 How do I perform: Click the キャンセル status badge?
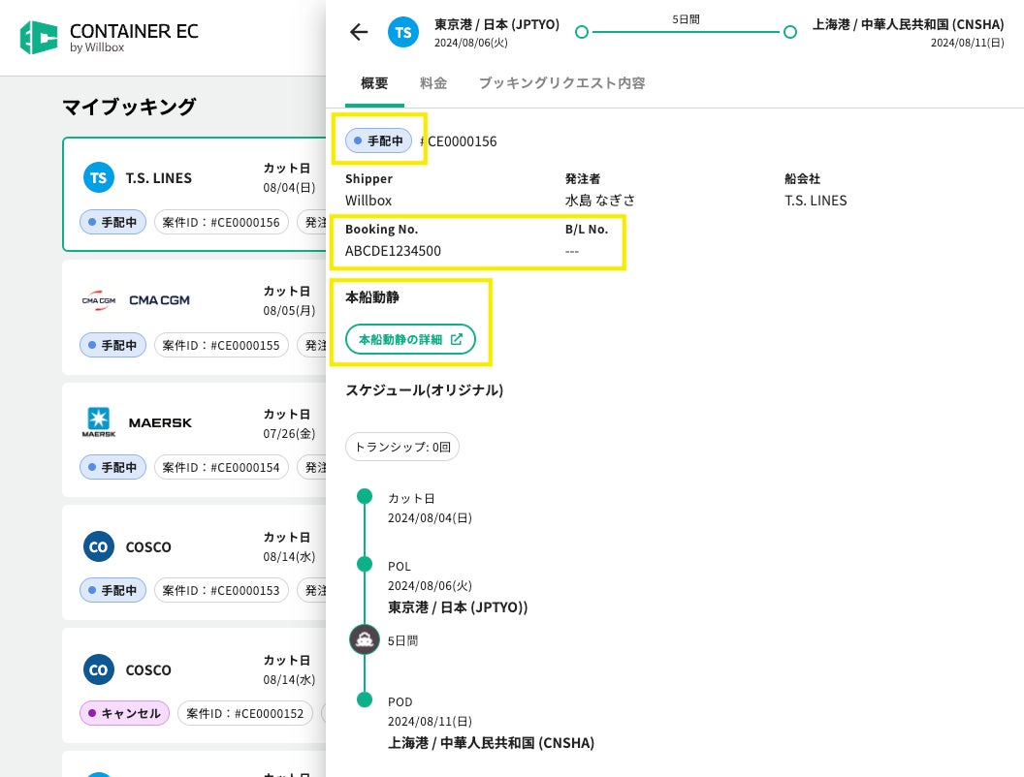point(125,713)
